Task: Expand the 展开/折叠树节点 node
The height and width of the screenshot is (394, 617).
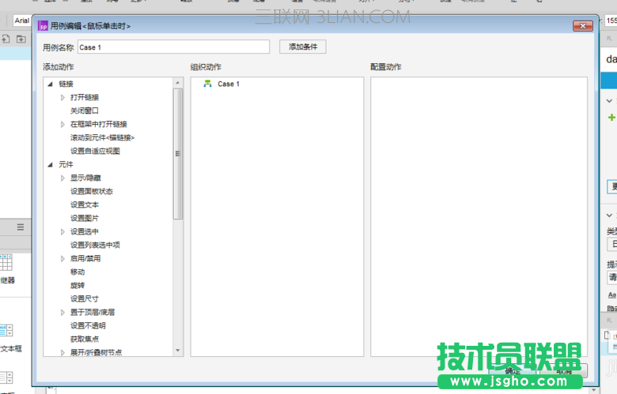Action: point(62,352)
